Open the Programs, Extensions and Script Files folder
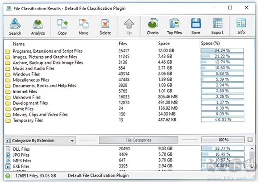Screen dimensions: 258x182 point(48,51)
